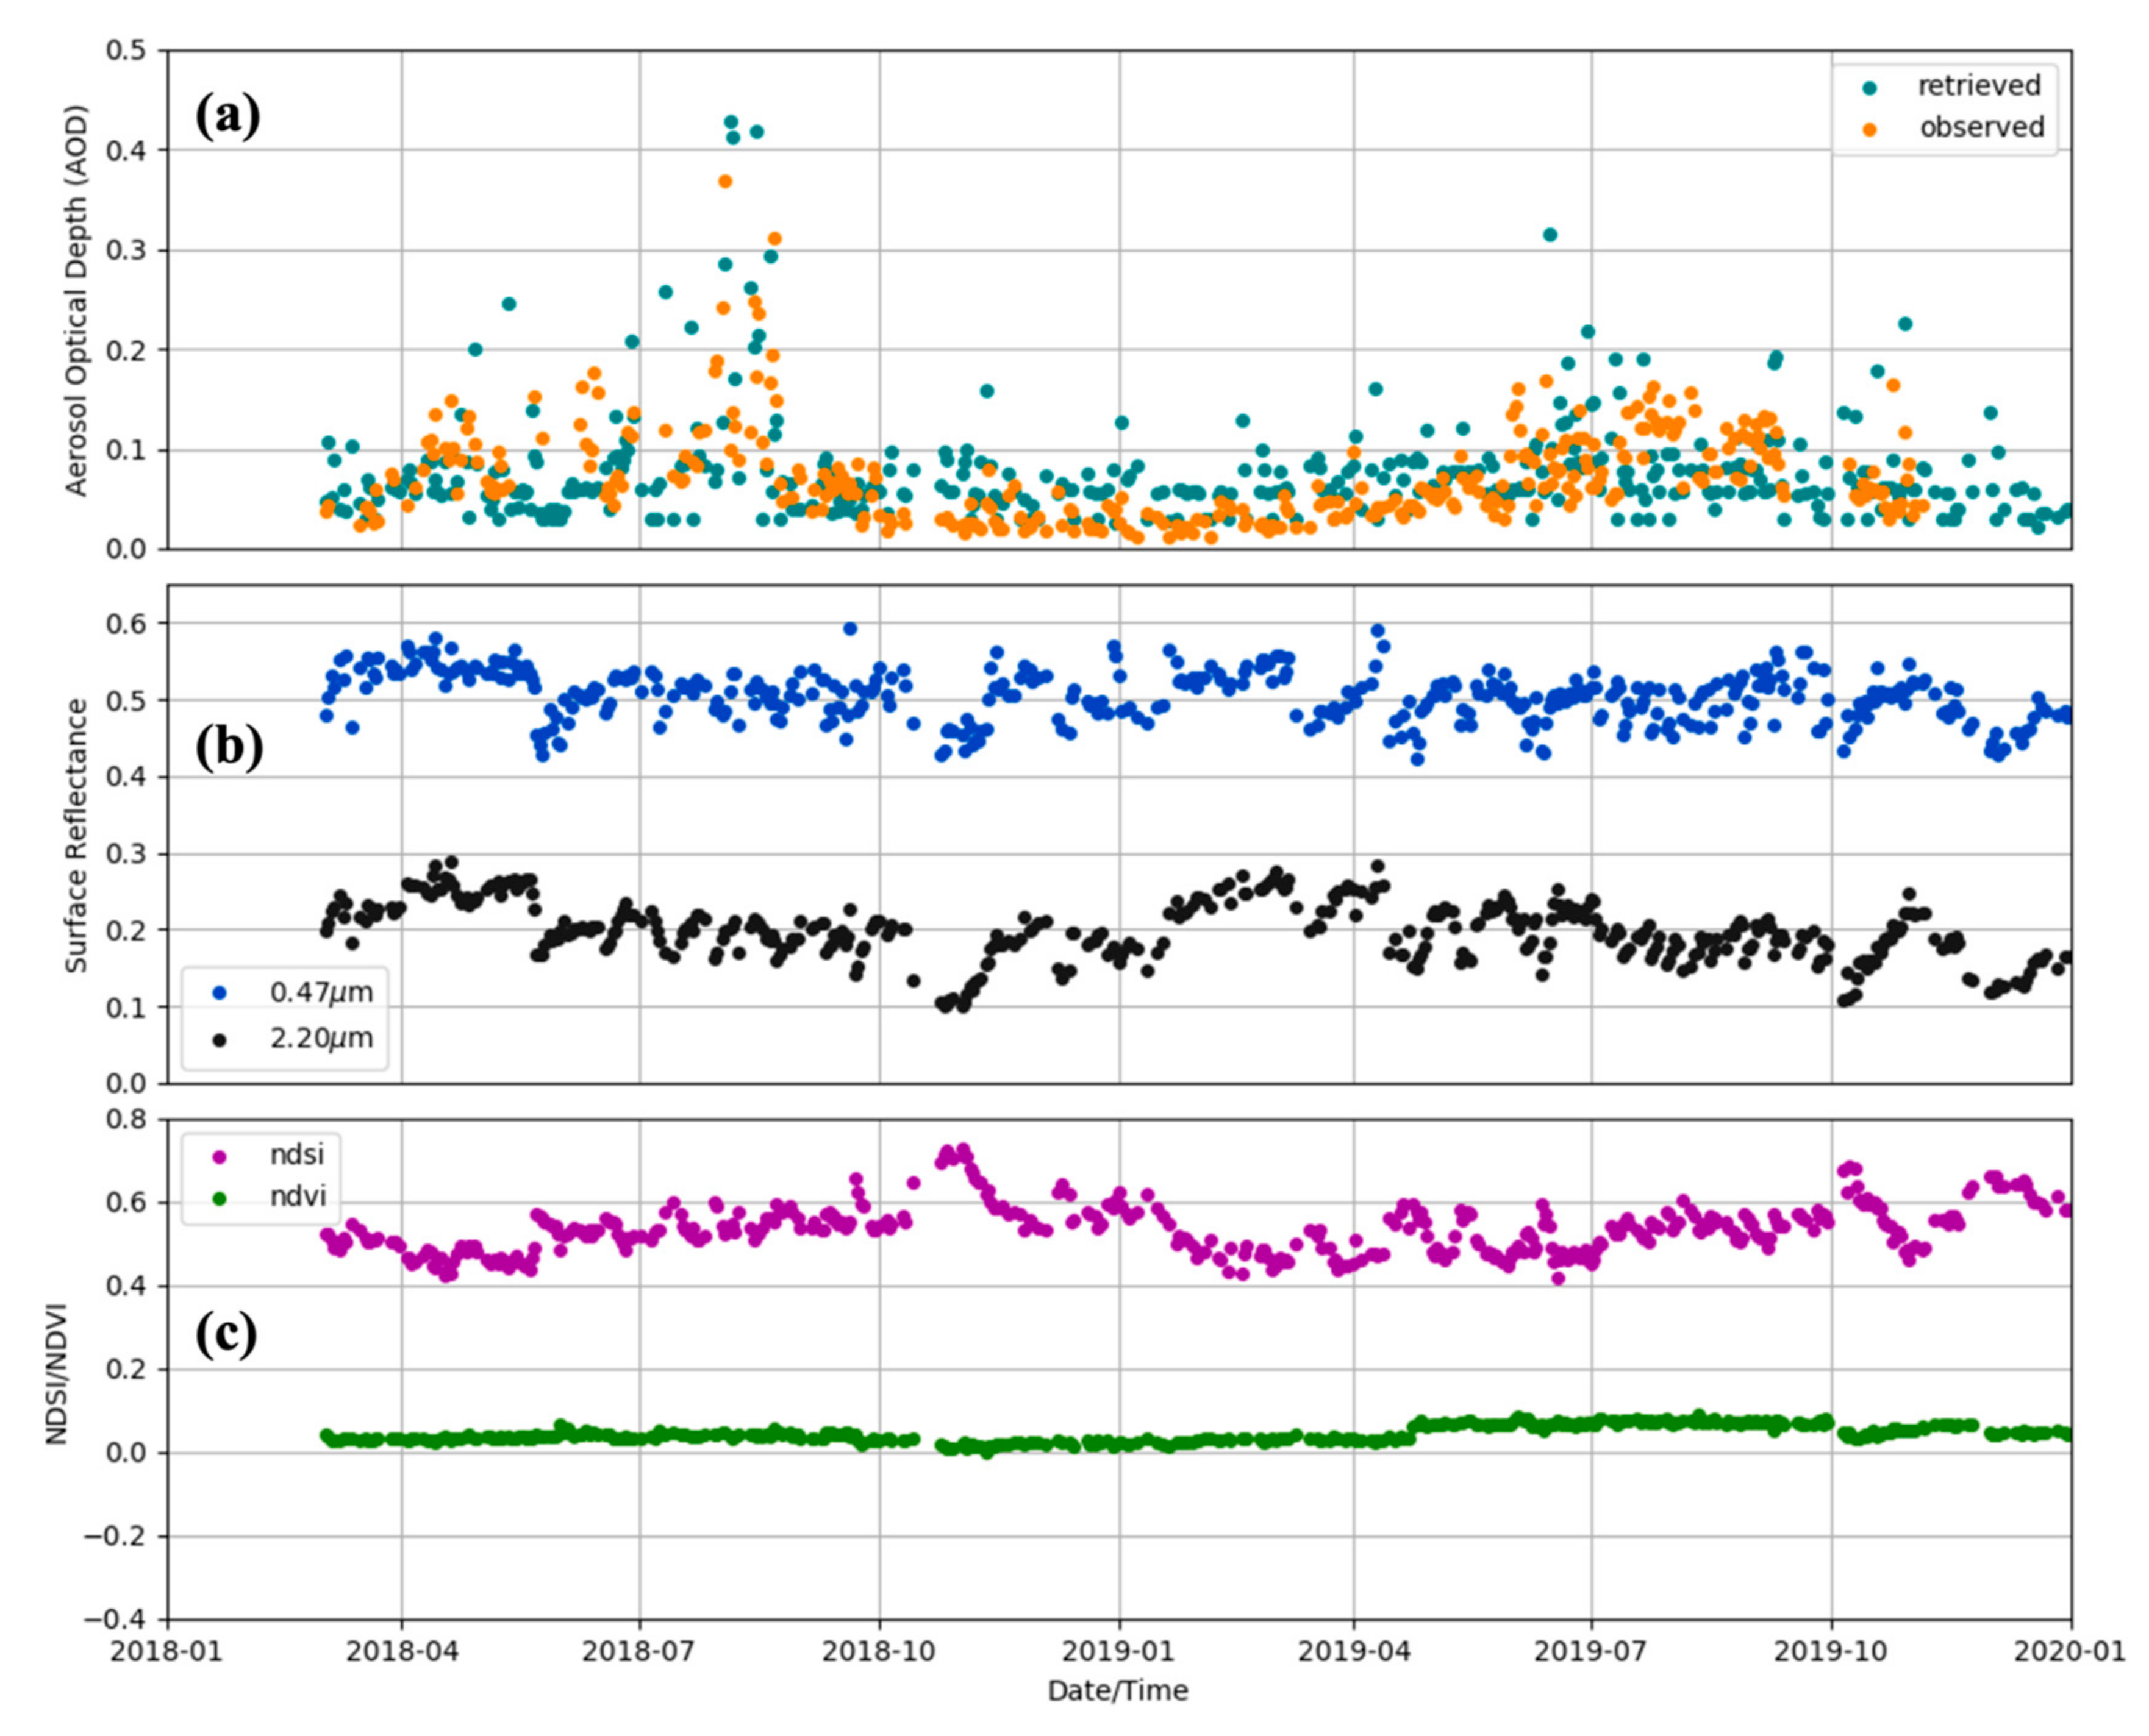Click the Aerosol Optical Depth axis title
Screen dimensions: 2149x1736
pos(77,300)
